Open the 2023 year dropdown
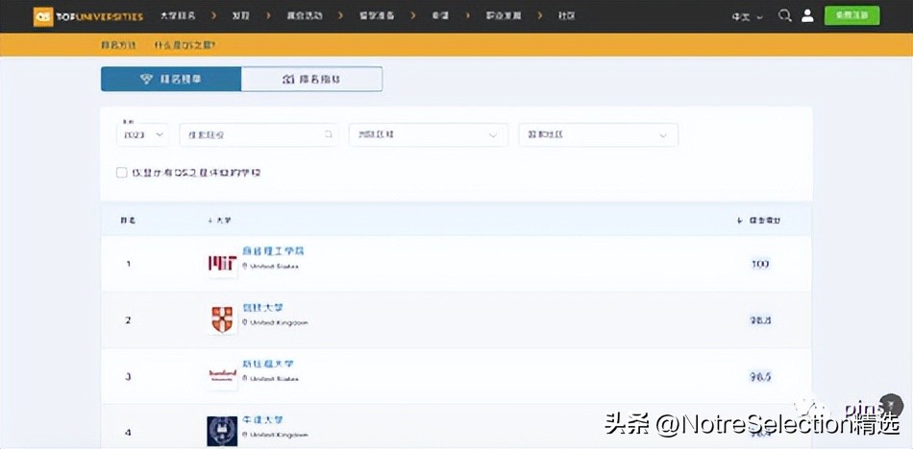The image size is (913, 449). click(142, 134)
